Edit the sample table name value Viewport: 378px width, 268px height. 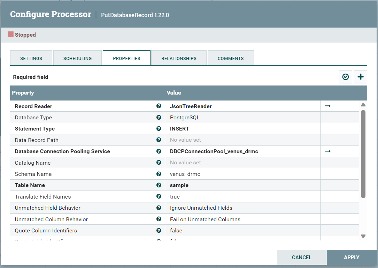point(242,185)
